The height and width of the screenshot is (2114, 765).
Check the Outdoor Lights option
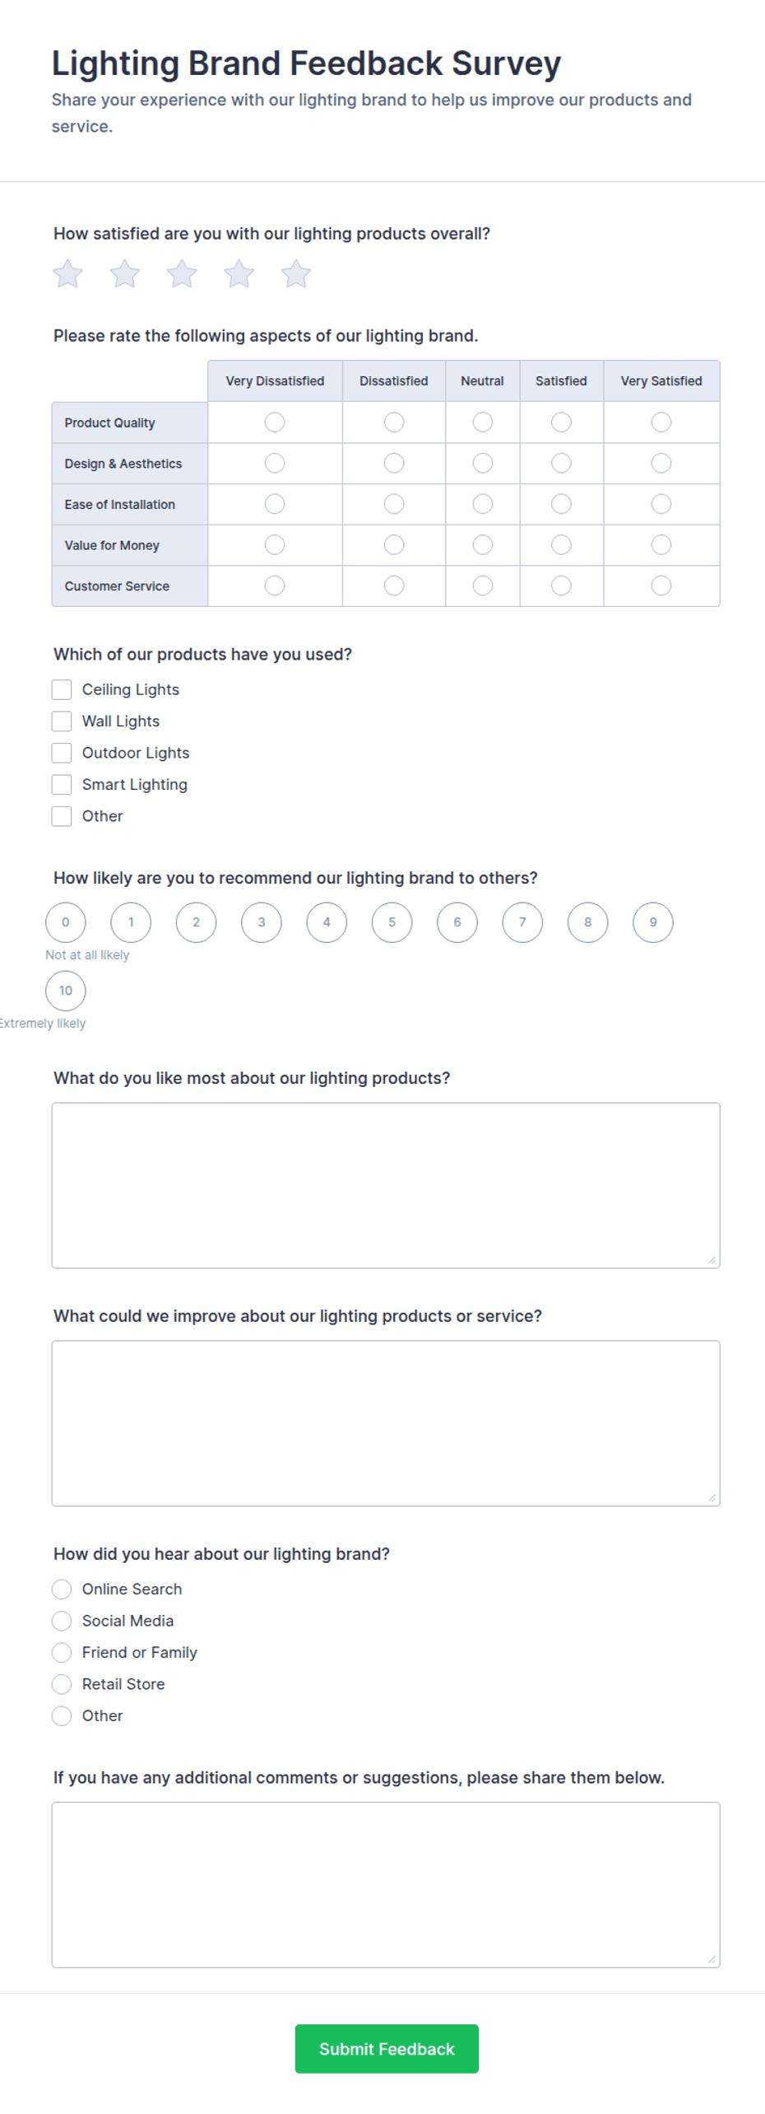tap(62, 753)
